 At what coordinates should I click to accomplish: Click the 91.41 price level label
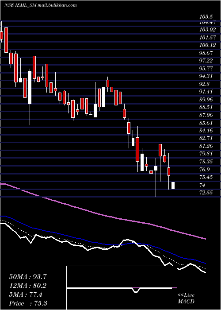coord(206,92)
